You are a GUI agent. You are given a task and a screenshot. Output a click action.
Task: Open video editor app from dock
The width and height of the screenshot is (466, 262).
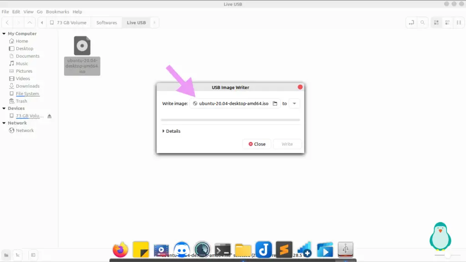click(161, 250)
